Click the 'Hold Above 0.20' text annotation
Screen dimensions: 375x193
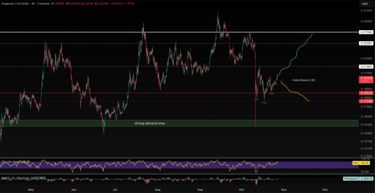point(303,80)
